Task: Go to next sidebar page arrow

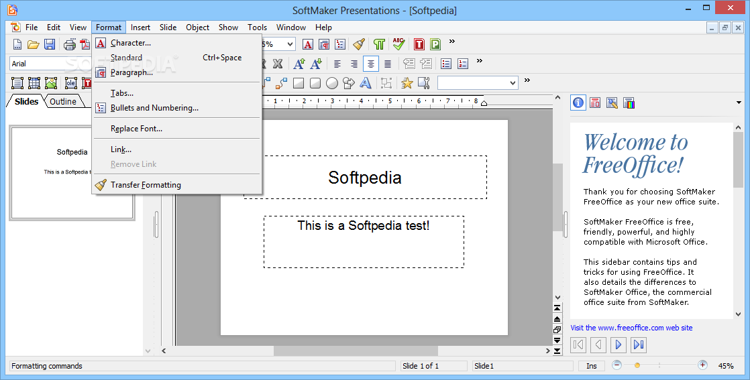Action: pyautogui.click(x=618, y=344)
